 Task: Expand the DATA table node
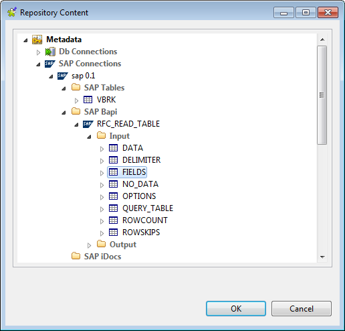click(x=102, y=149)
